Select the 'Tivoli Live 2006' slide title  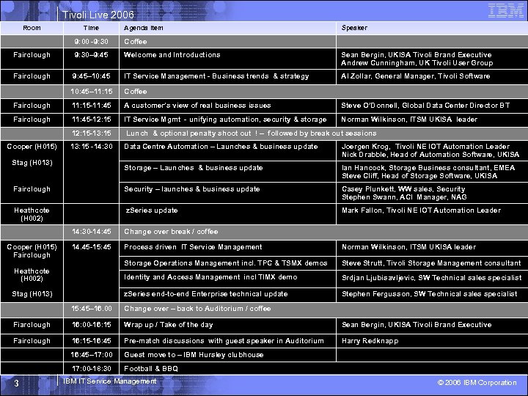pos(98,15)
